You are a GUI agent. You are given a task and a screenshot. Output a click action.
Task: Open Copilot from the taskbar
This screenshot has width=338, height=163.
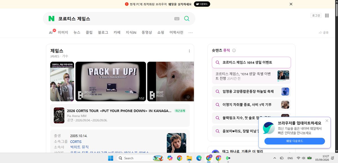point(170,158)
